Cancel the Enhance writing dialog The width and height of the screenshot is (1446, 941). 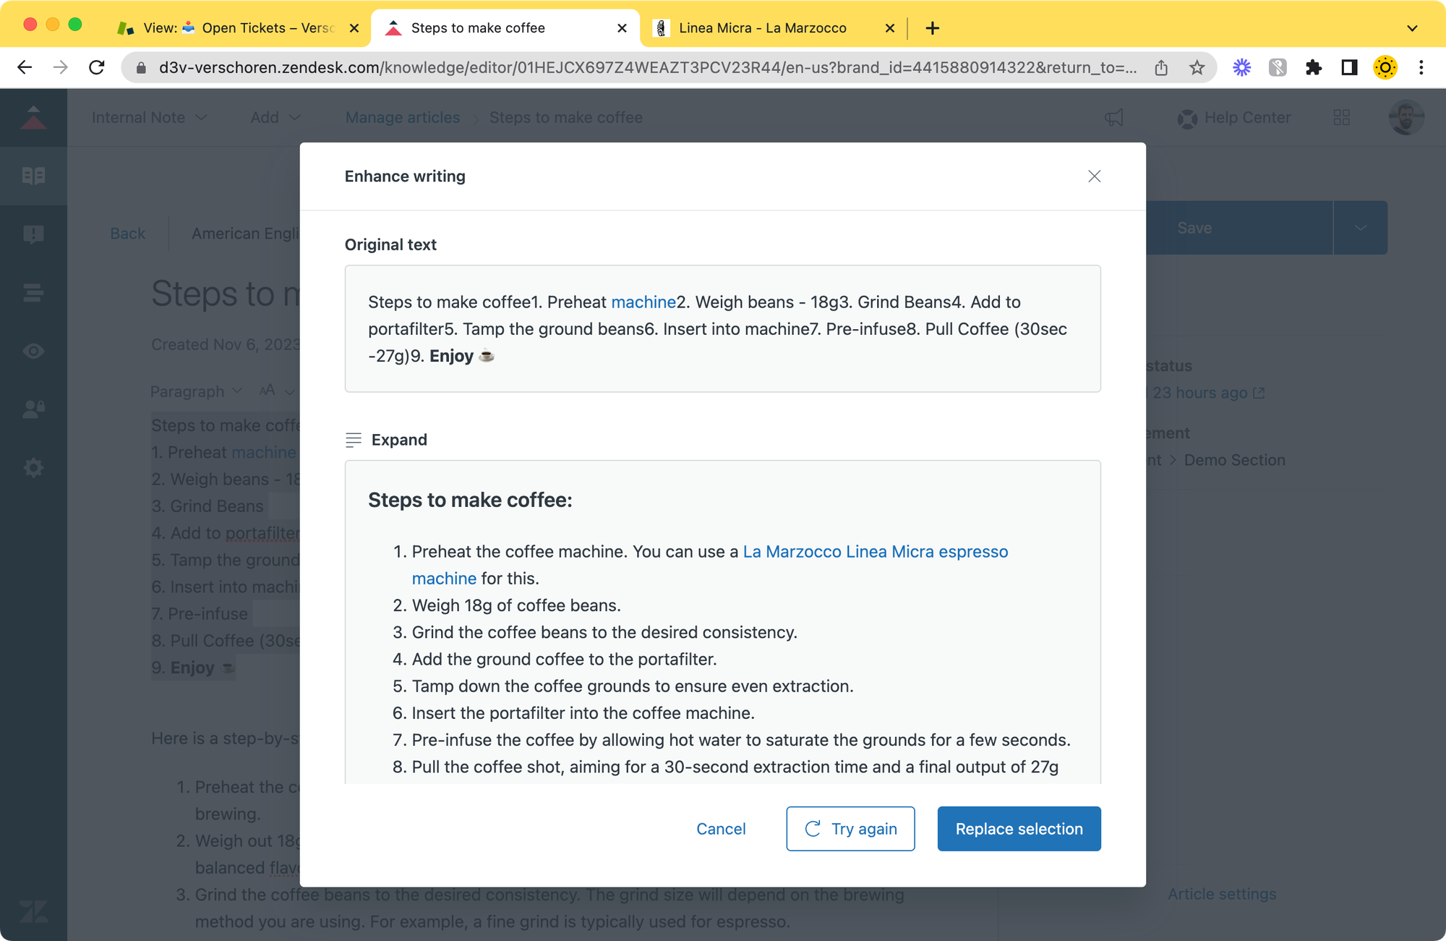(721, 829)
